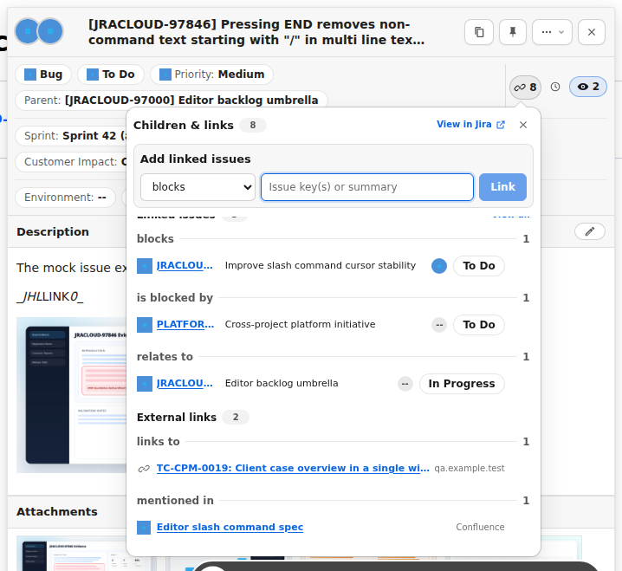The width and height of the screenshot is (622, 571).
Task: Expand the blocks link type dropdown
Action: [x=198, y=187]
